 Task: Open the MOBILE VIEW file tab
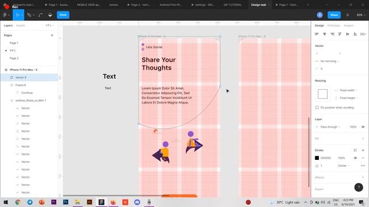(x=88, y=5)
